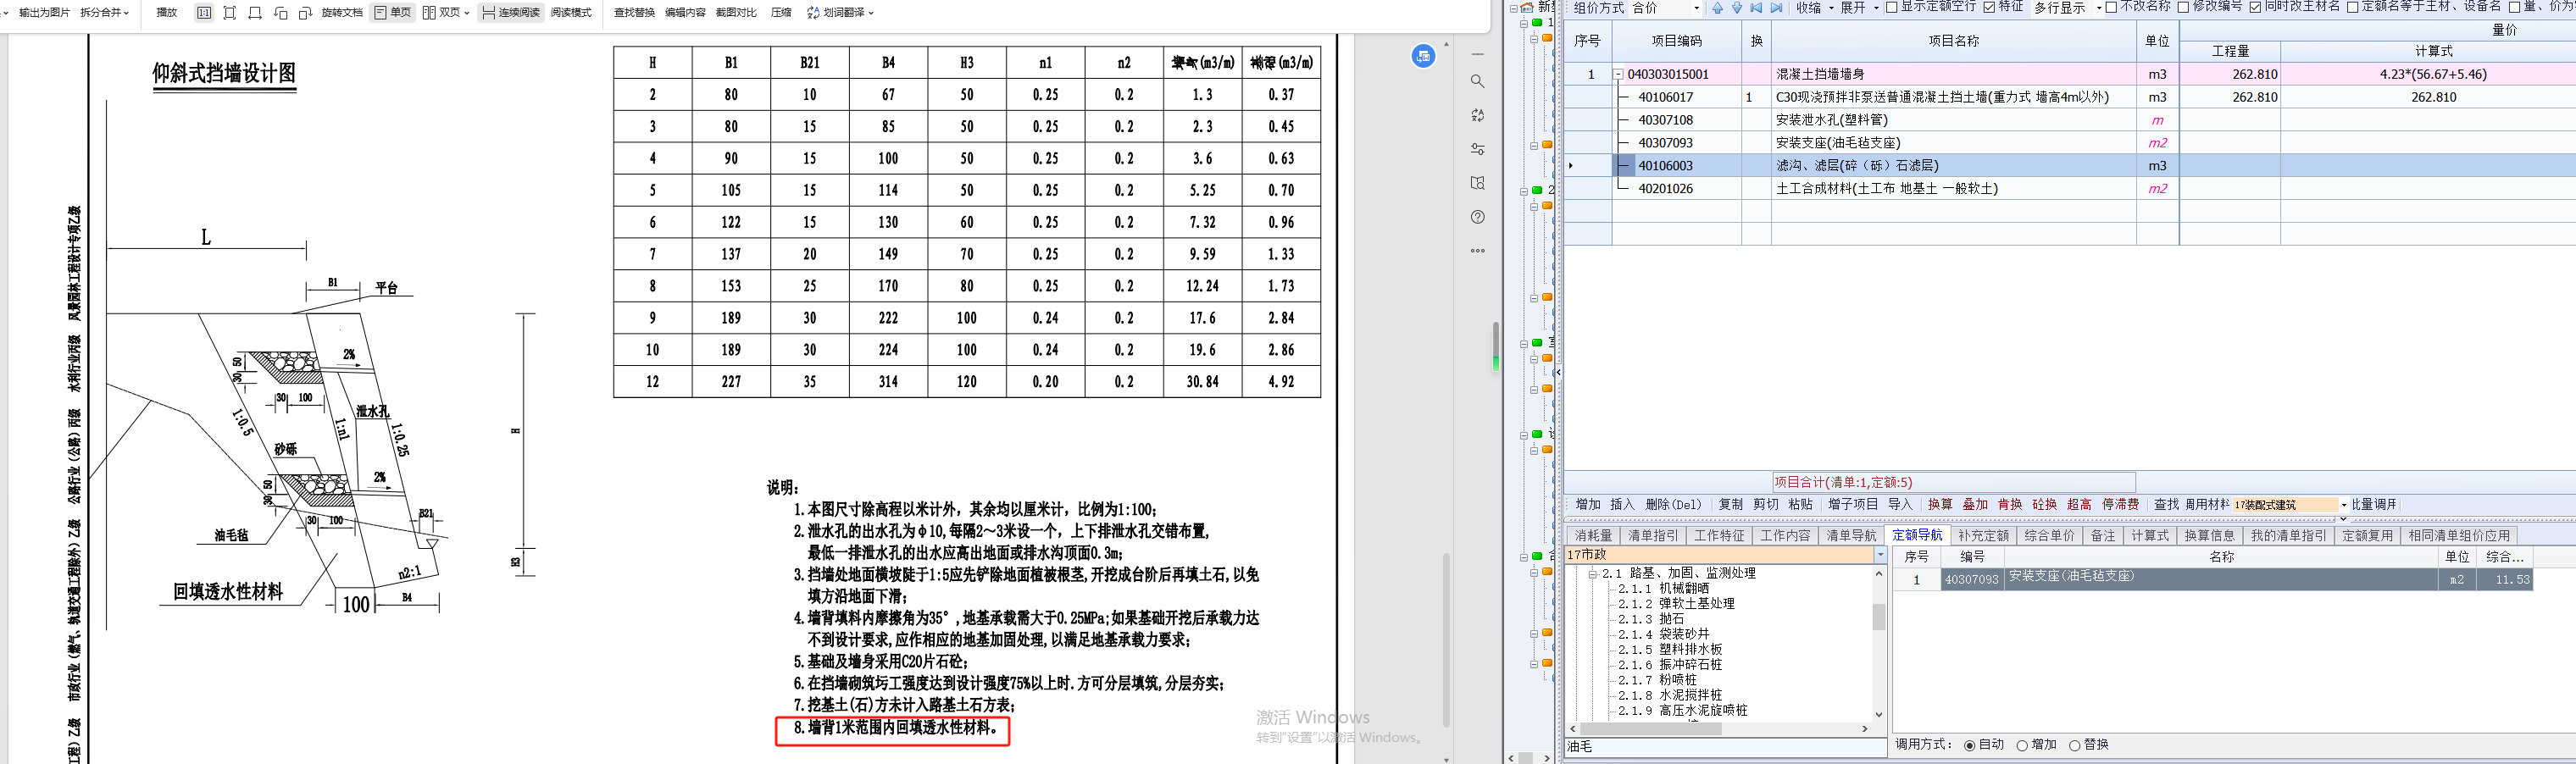2576x764 pixels.
Task: Open the 展开 dropdown arrow
Action: click(x=1875, y=8)
